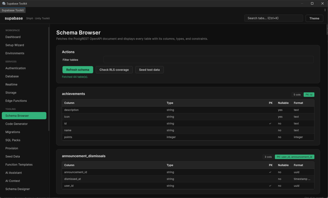328x198 pixels.
Task: Click PK checkmark in user_id row
Action: tap(270, 186)
